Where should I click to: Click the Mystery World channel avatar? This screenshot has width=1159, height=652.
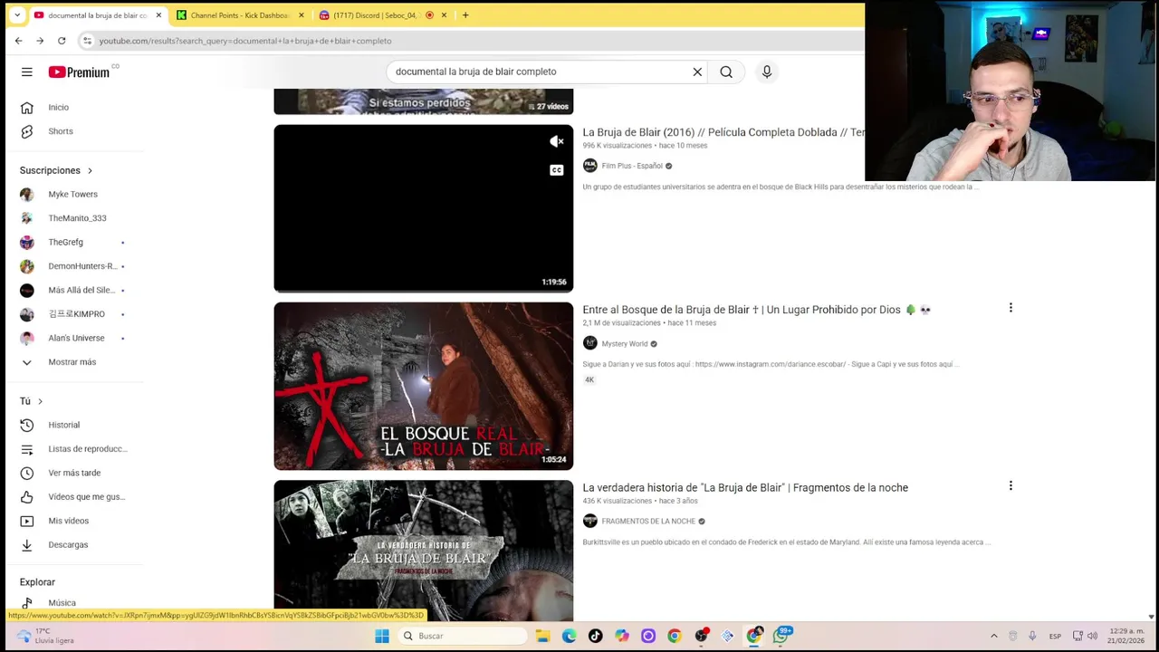(x=590, y=343)
